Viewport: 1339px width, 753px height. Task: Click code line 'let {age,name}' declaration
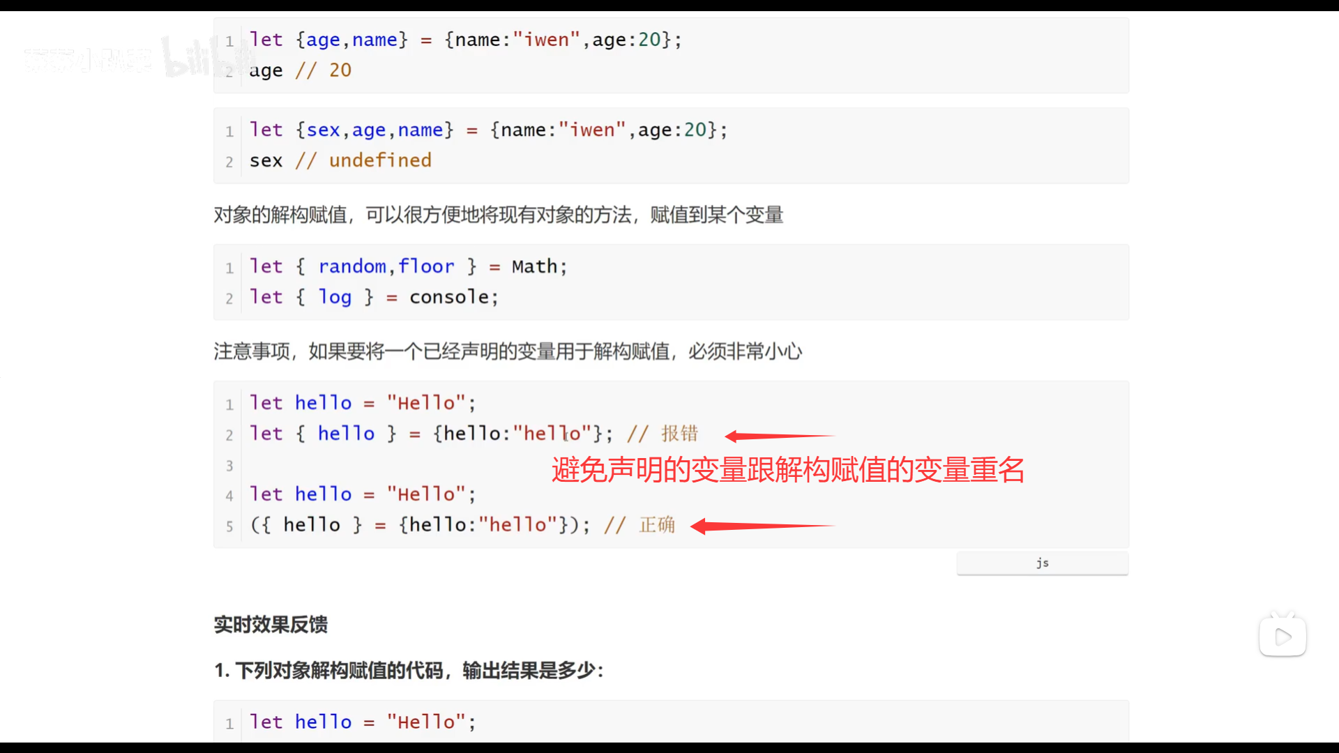click(x=465, y=40)
